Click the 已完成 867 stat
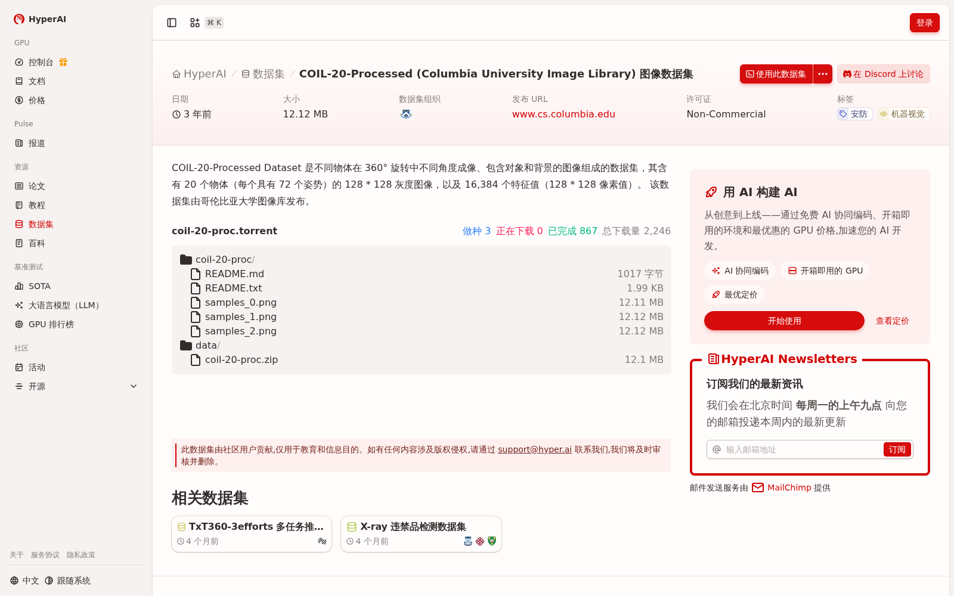The image size is (954, 596). tap(572, 231)
